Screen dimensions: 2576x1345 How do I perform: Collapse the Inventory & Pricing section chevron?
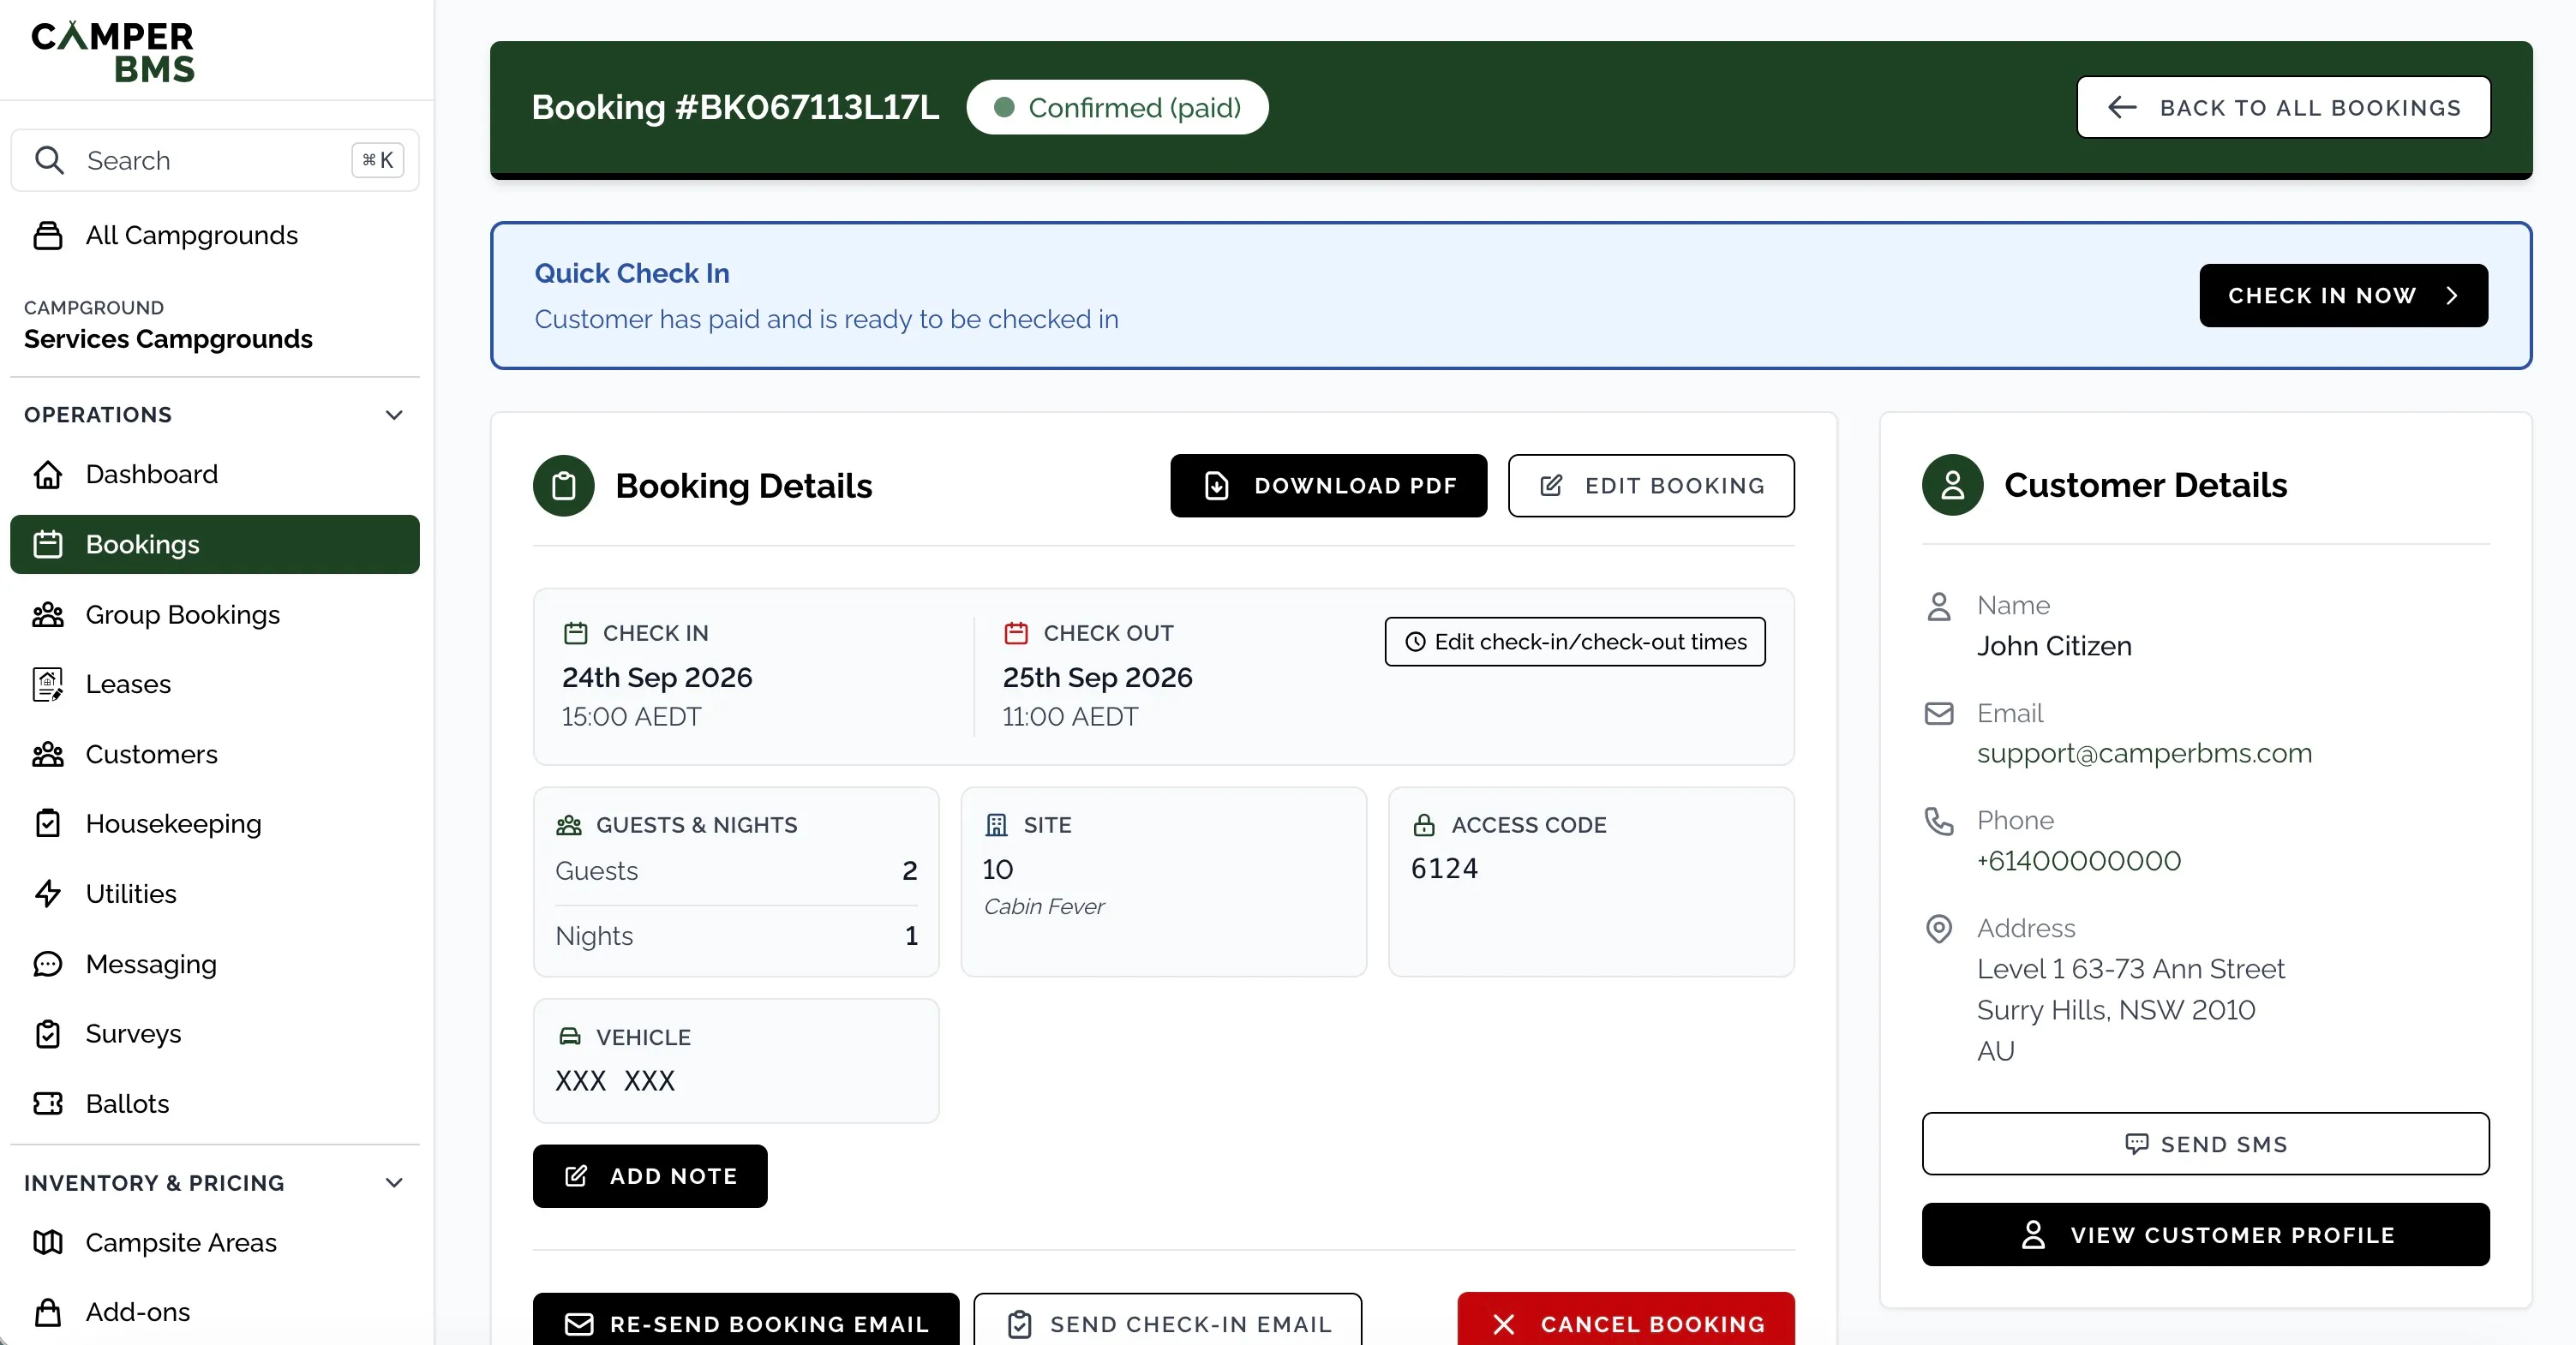coord(394,1183)
